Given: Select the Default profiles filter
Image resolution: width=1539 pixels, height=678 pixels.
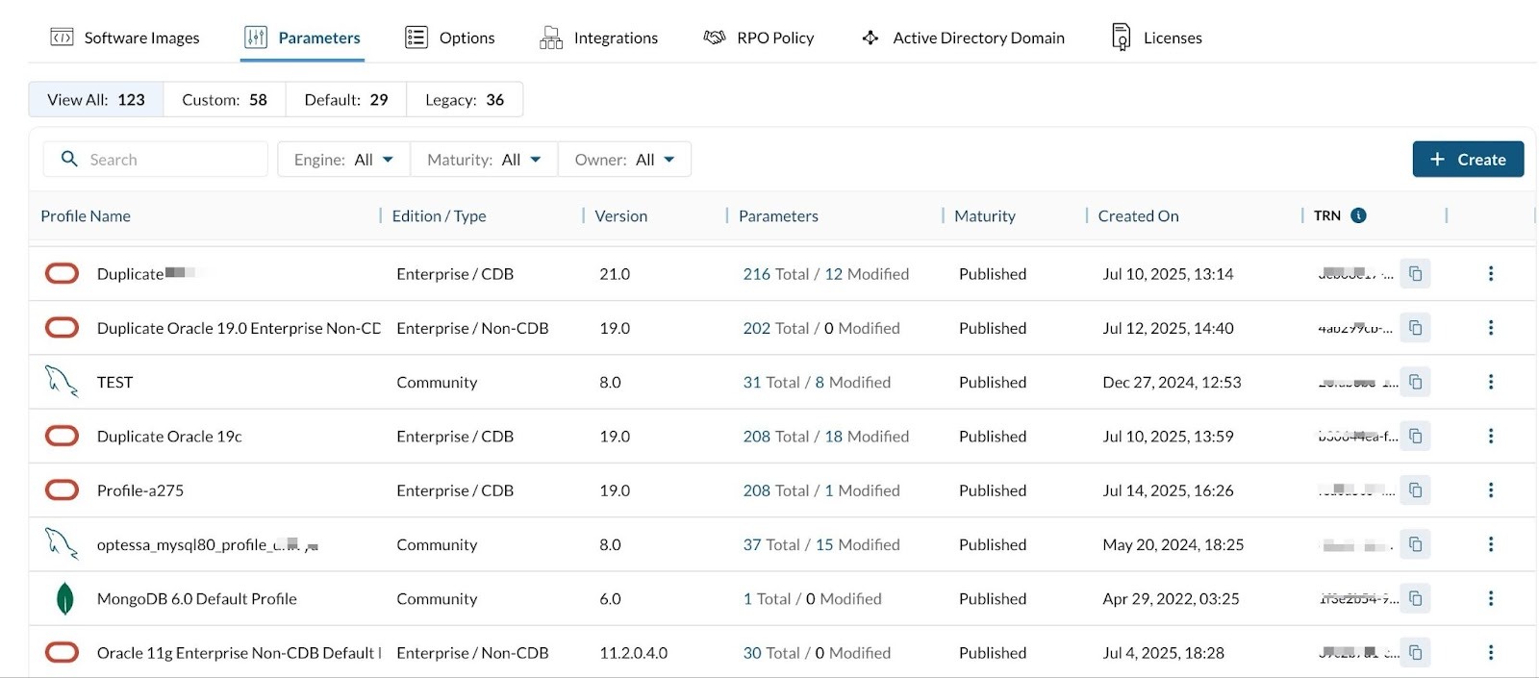Looking at the screenshot, I should 345,100.
